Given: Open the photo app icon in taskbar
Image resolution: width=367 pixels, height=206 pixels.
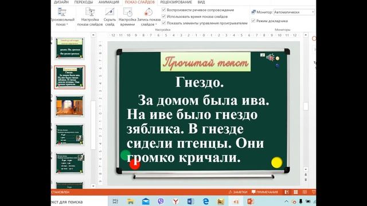Looking at the screenshot, I should click(220, 201).
